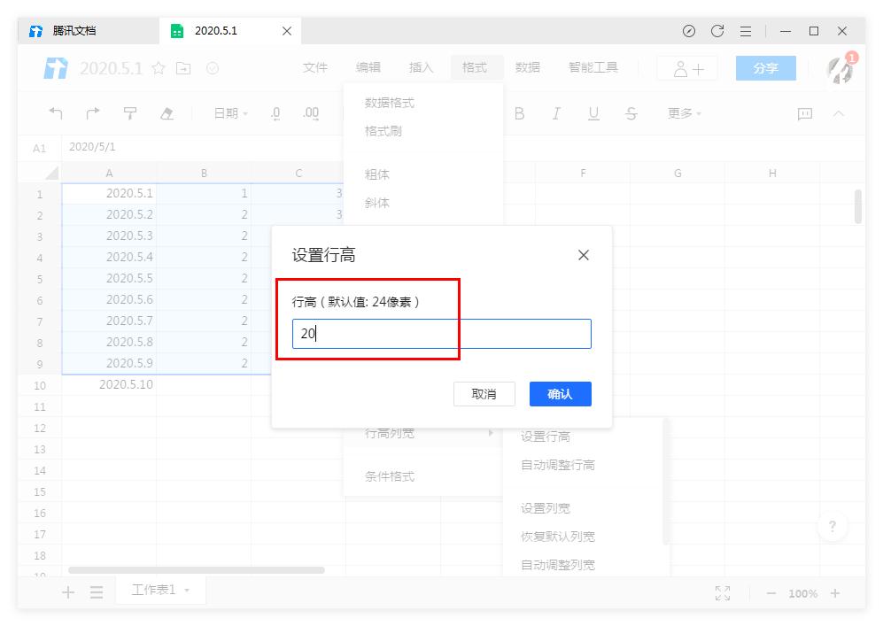Open comments via the comment icon
Image resolution: width=883 pixels, height=626 pixels.
coord(804,113)
